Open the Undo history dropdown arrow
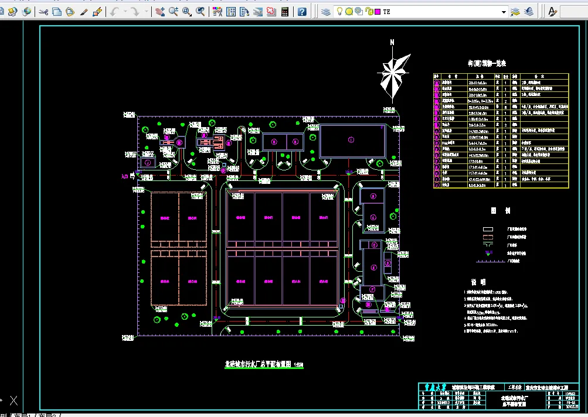This screenshot has height=417, width=588. 125,12
